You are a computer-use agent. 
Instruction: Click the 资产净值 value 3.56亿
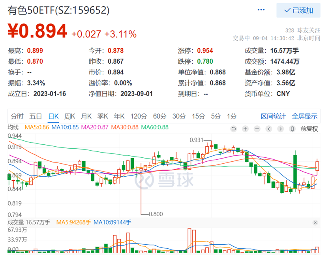(x=286, y=83)
